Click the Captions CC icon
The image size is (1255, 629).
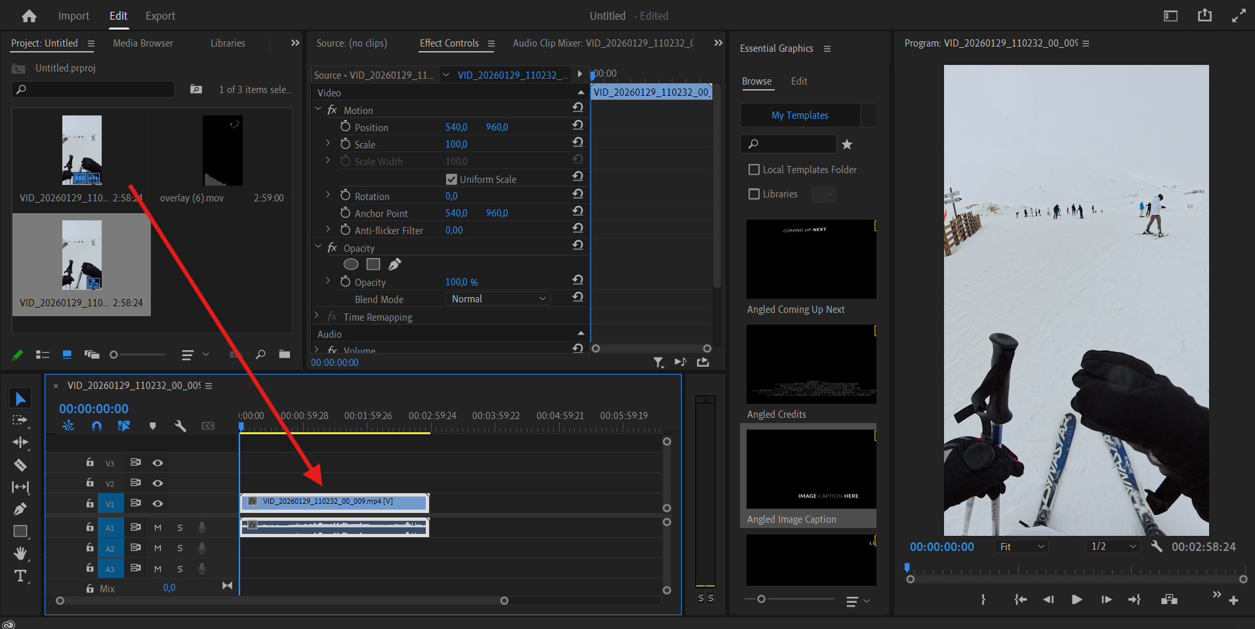point(208,426)
